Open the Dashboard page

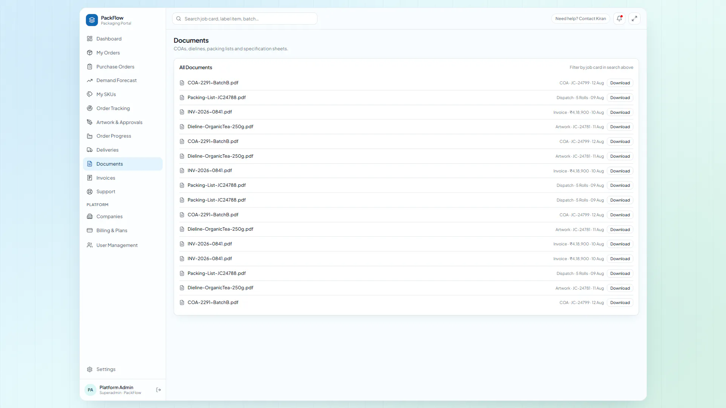(x=123, y=39)
